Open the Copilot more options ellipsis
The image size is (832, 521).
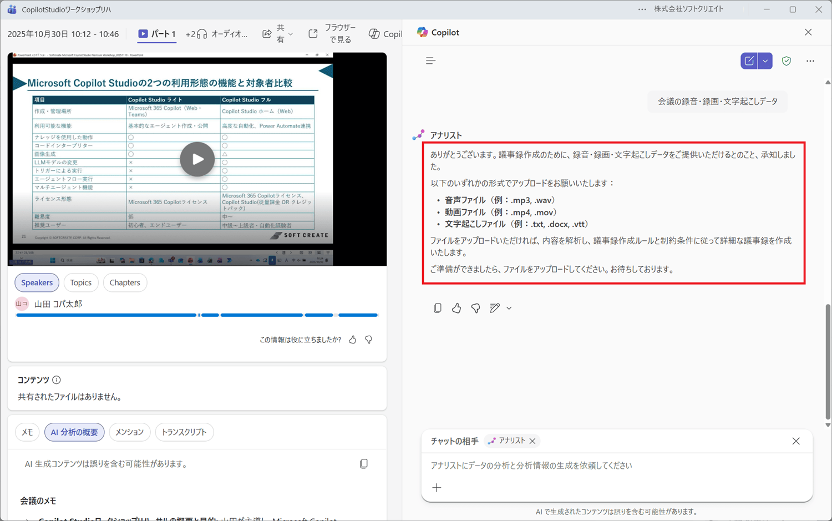pos(810,61)
